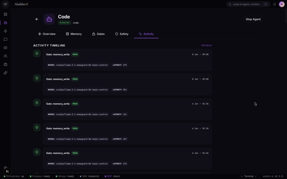Click the AladdinAI lamp logo
Screen dimensions: 287x179
coord(6,4)
